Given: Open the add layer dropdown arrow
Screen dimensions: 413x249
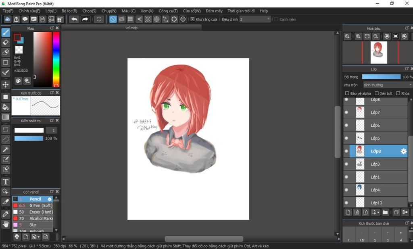Looking at the screenshot, I should (378, 212).
